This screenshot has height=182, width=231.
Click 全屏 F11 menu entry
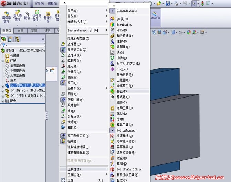84,180
